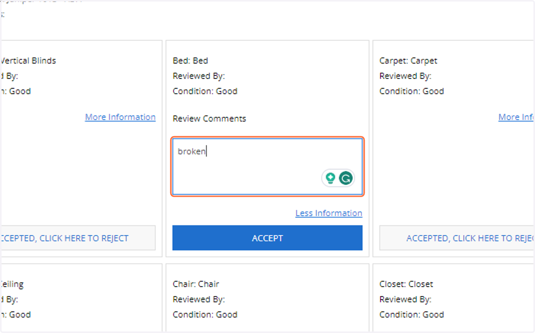The image size is (535, 333).
Task: Click Less Information link on Bed card
Action: pyautogui.click(x=329, y=213)
